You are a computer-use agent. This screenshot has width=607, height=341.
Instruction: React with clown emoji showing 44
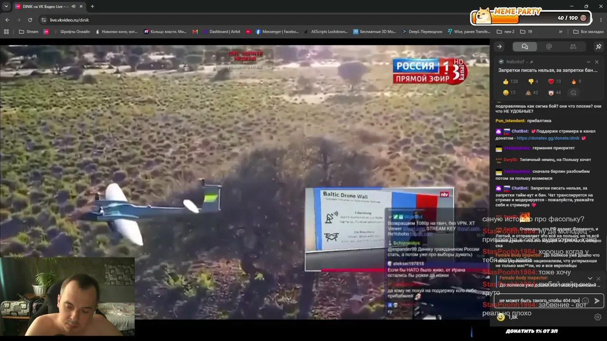[554, 93]
